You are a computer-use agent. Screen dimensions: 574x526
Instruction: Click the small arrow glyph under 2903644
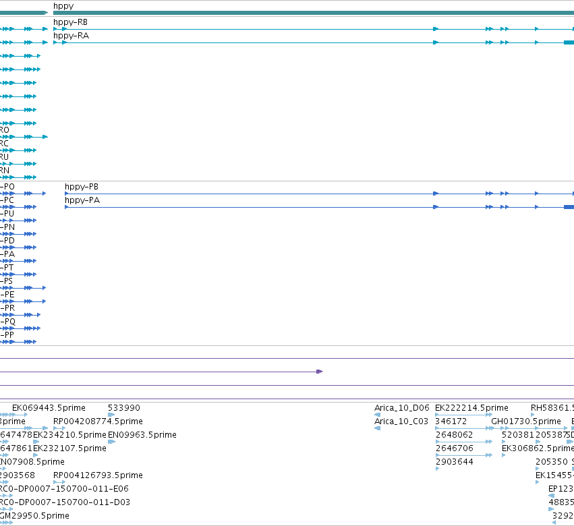pos(437,469)
